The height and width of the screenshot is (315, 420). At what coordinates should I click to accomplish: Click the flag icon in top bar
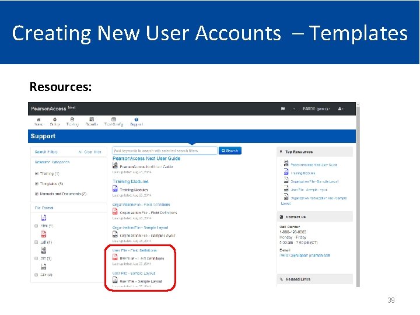282,108
